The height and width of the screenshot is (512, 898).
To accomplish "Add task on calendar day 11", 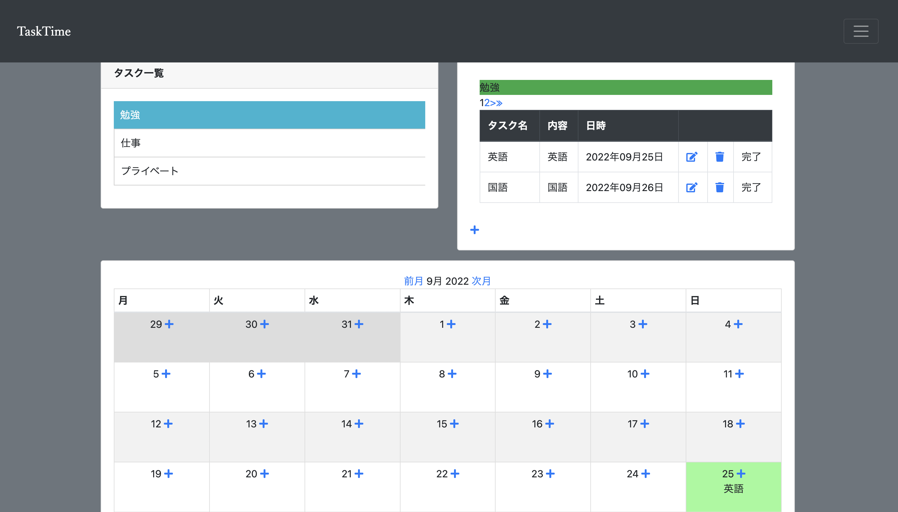I will coord(739,373).
